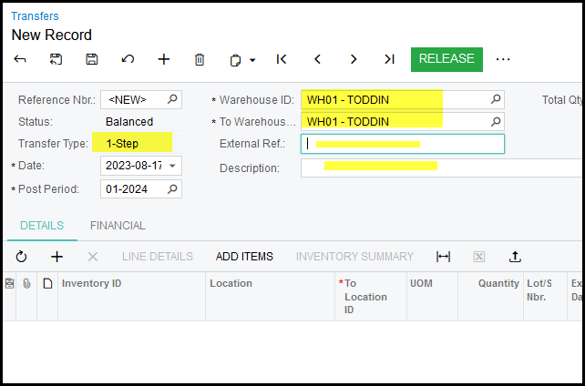The width and height of the screenshot is (585, 386).
Task: Open the Warehouse ID lookup
Action: tap(496, 99)
